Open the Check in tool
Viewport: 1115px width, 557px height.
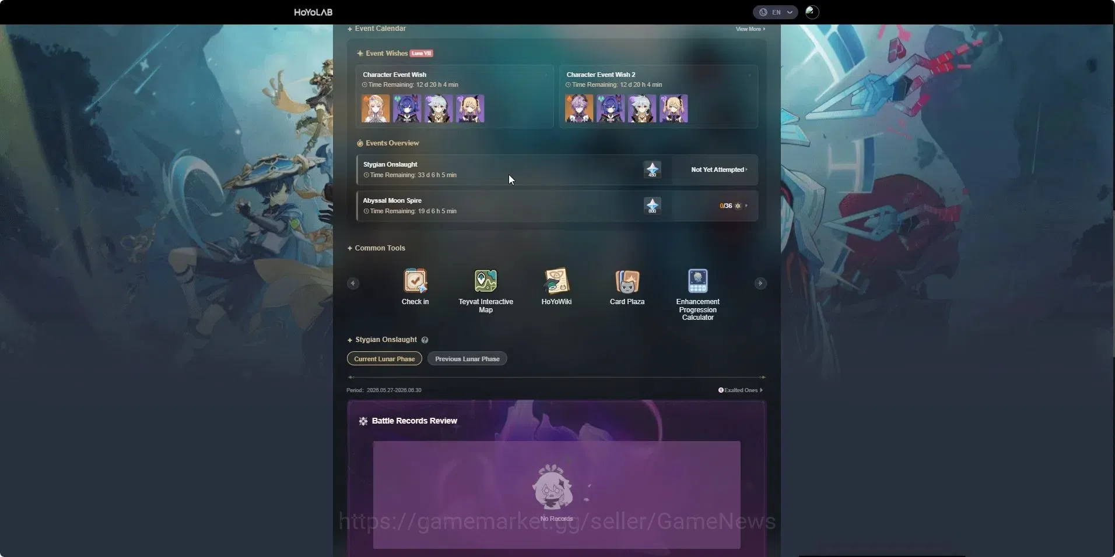[x=415, y=287]
